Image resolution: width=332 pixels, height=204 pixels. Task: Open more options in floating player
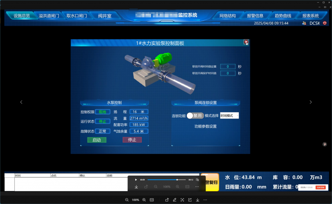[x=197, y=187]
